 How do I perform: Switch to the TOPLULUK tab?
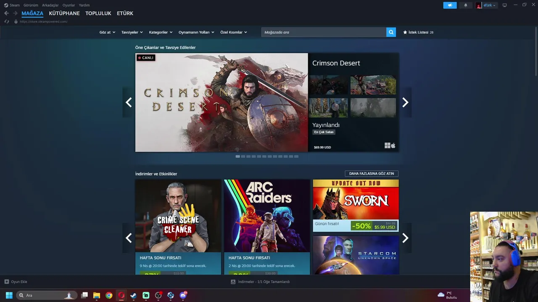pos(98,13)
